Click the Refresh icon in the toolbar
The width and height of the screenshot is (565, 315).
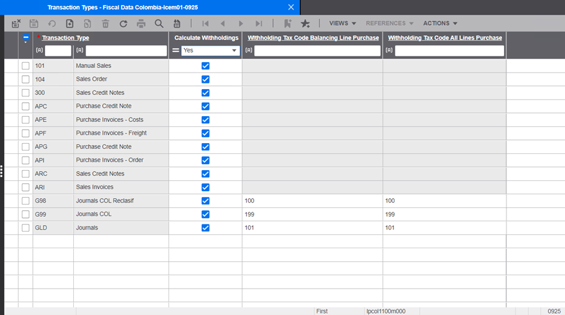(x=123, y=24)
